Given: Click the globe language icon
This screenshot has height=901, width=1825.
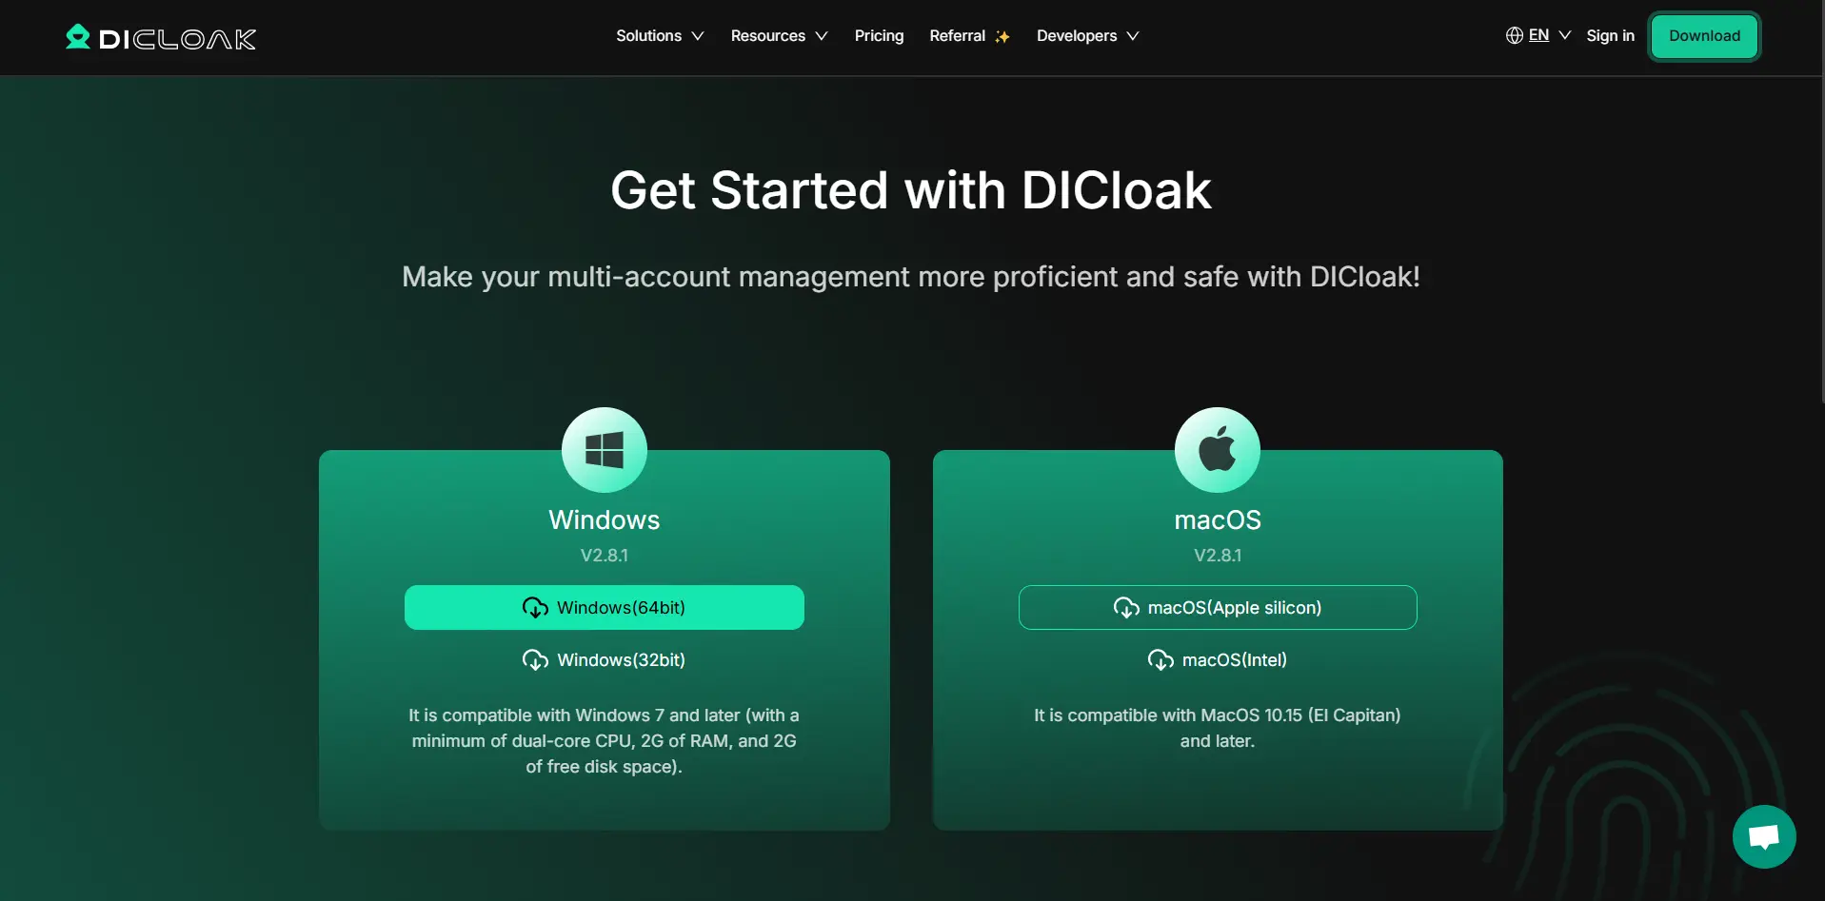Looking at the screenshot, I should [1514, 35].
